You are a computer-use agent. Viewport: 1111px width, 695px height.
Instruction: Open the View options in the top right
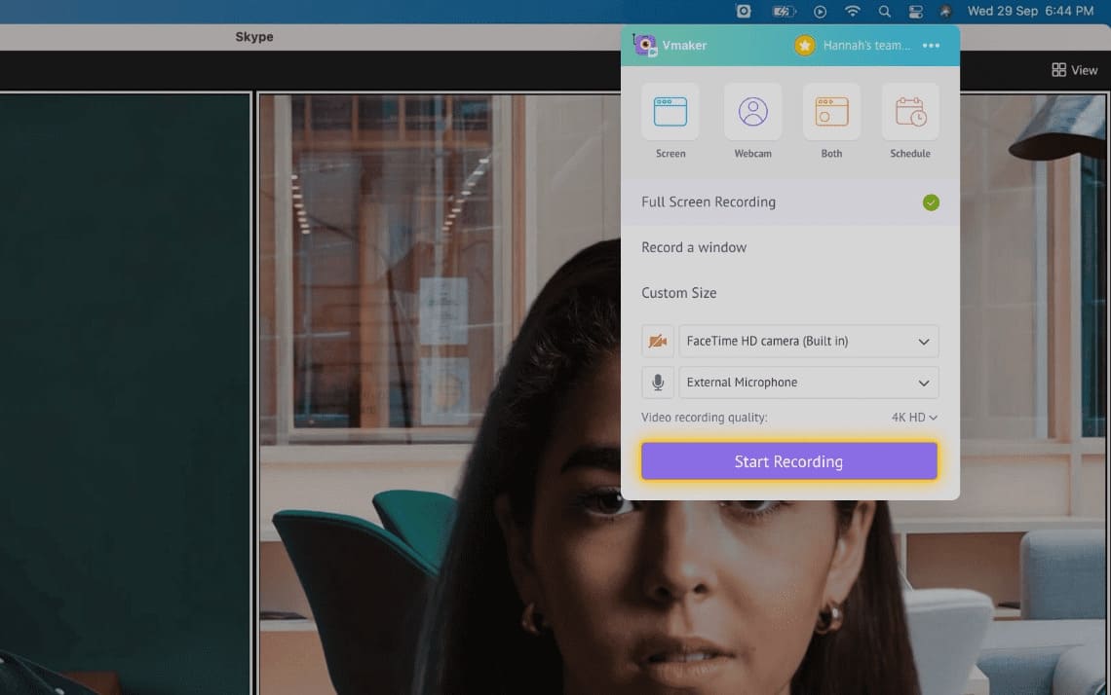point(1074,69)
